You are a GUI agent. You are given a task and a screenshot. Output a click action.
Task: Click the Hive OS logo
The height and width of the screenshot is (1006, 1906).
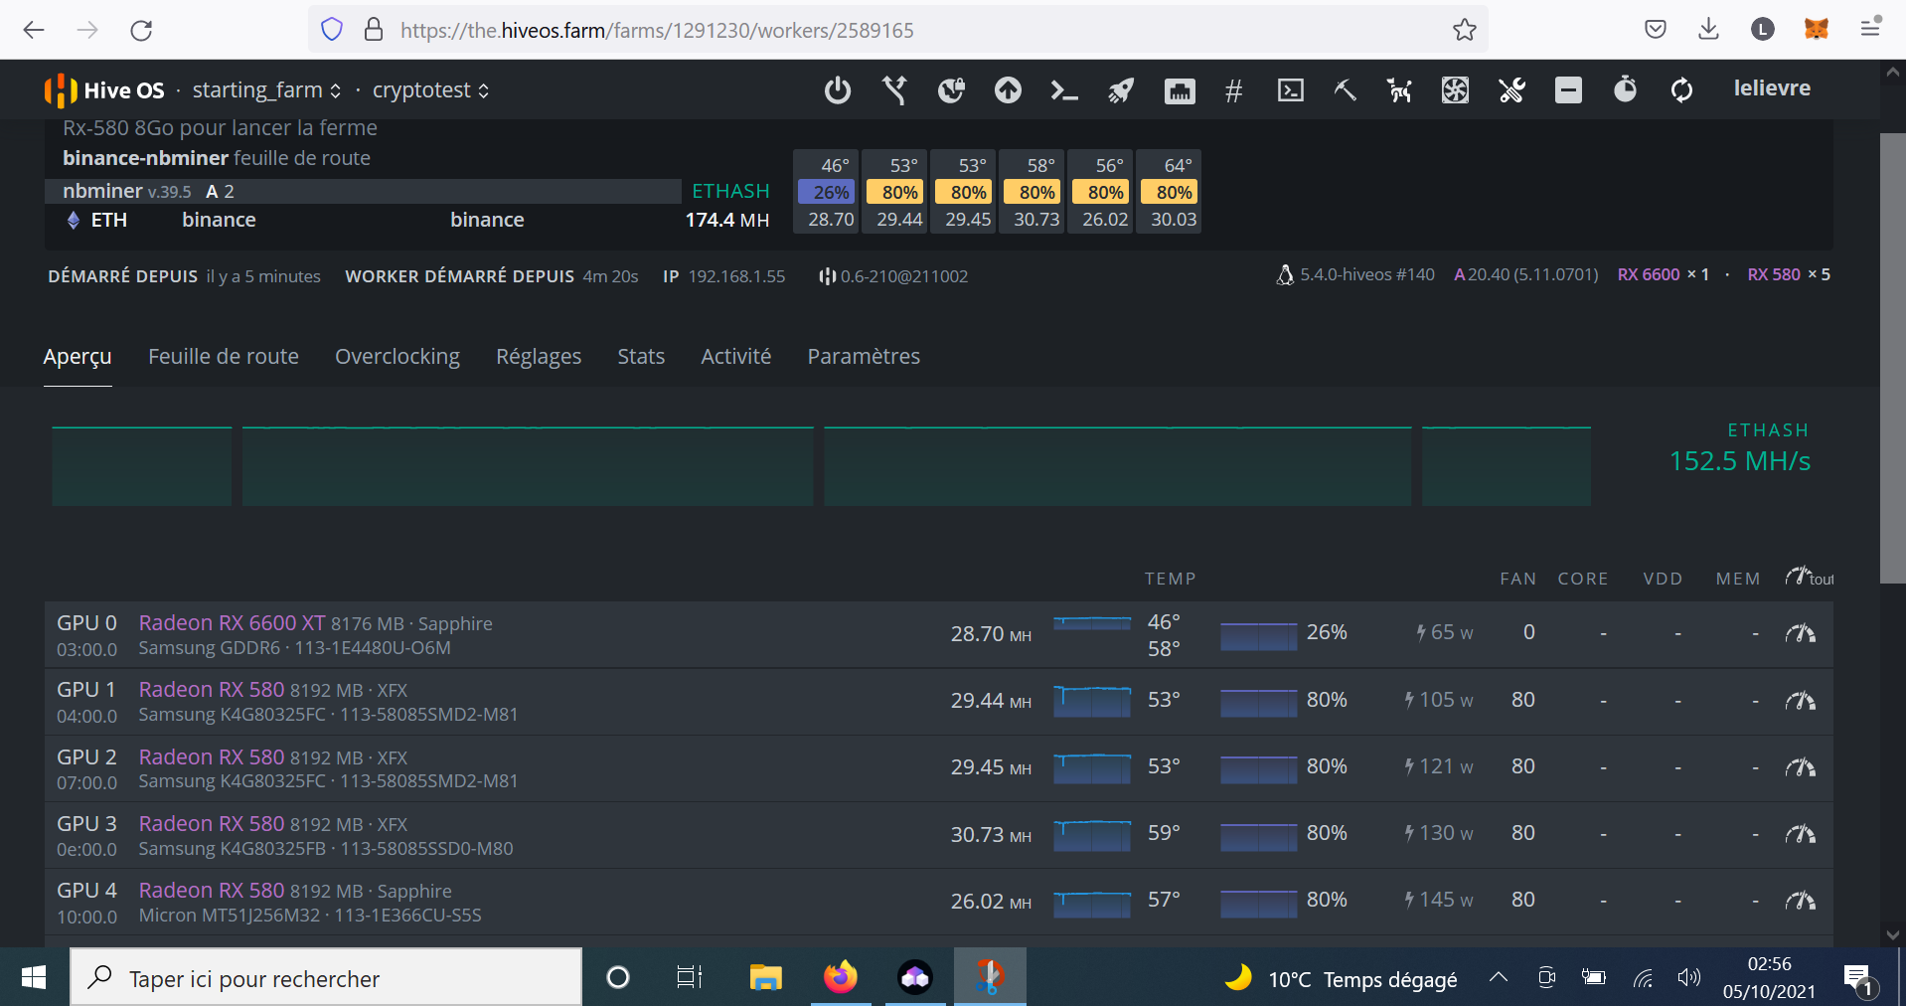click(x=104, y=90)
